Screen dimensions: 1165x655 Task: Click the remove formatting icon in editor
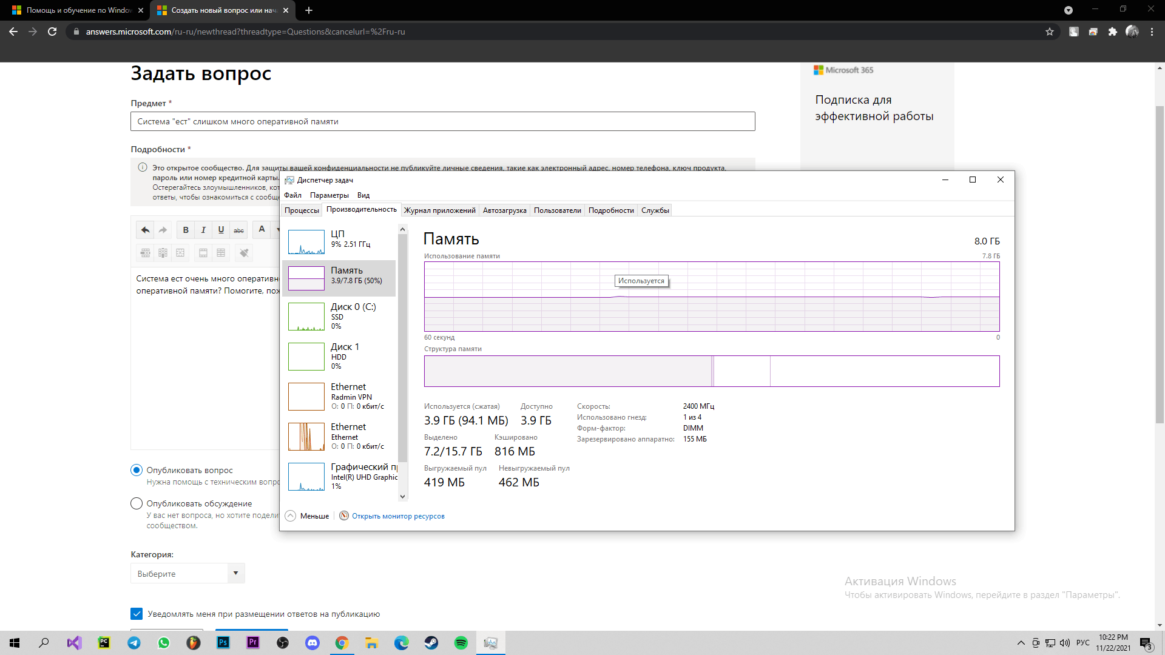click(x=244, y=253)
